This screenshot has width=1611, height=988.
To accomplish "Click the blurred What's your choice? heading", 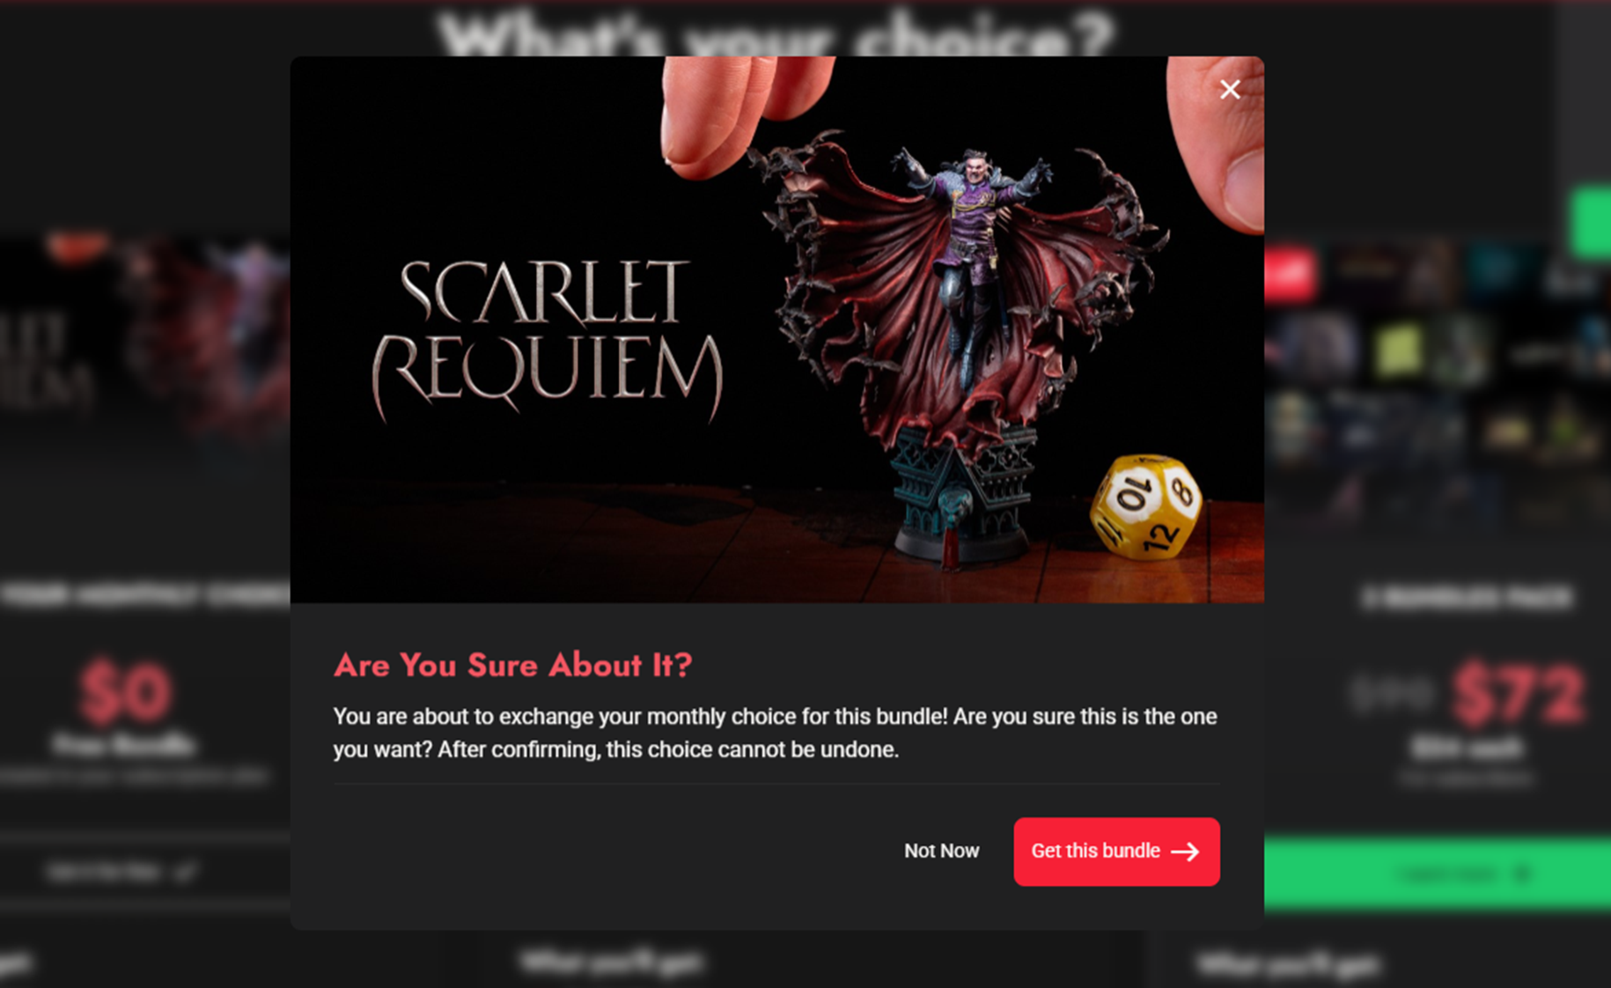I will [x=776, y=33].
